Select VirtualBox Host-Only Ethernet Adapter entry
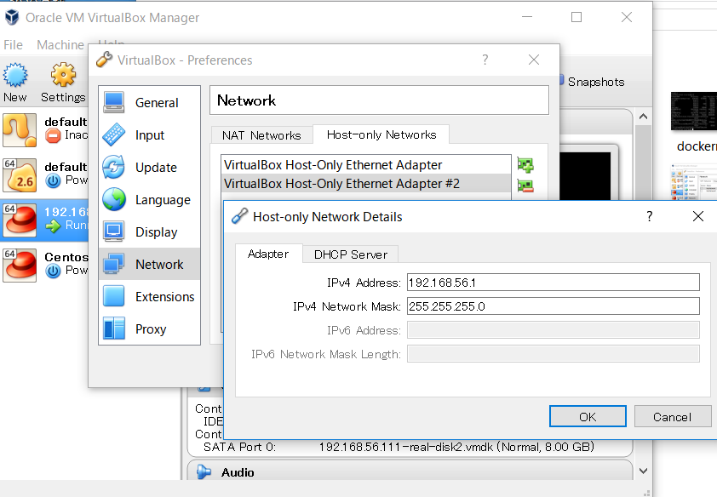The width and height of the screenshot is (717, 497). tap(366, 164)
